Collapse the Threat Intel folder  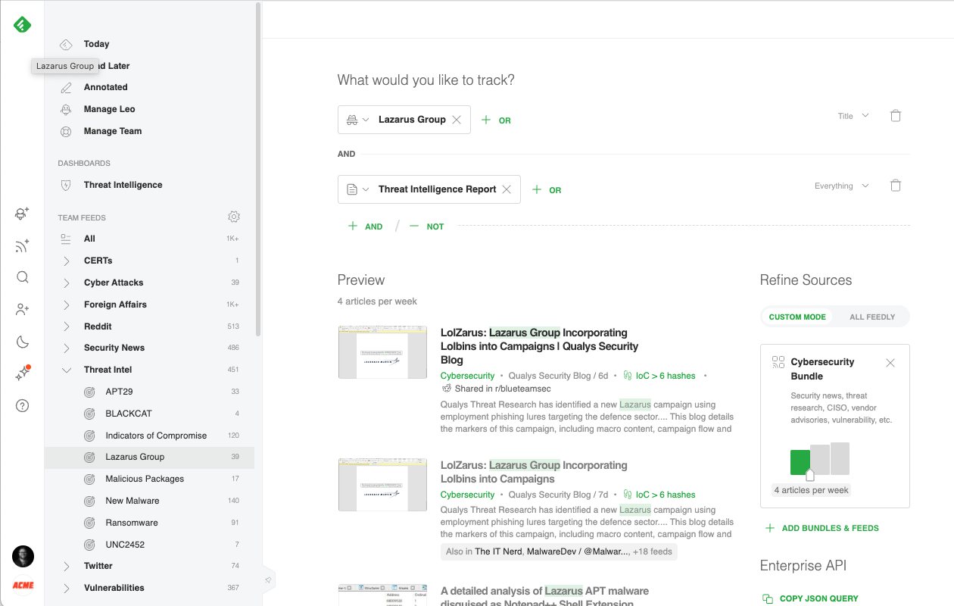67,370
